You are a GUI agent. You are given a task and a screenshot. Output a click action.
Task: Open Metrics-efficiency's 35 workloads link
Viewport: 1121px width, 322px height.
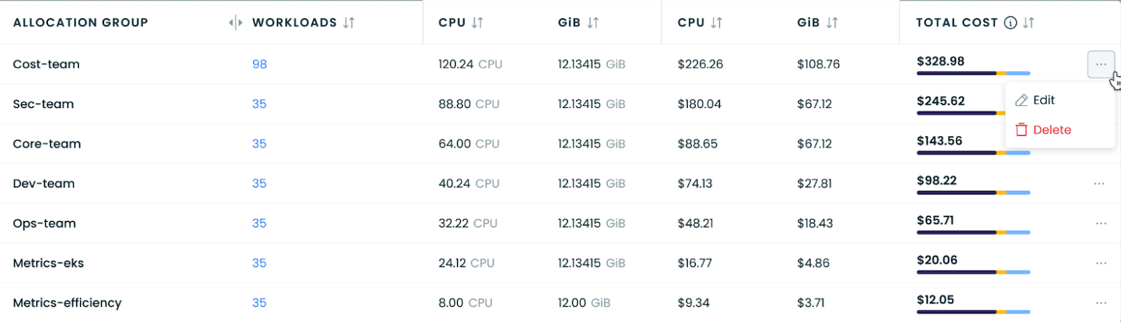(260, 302)
